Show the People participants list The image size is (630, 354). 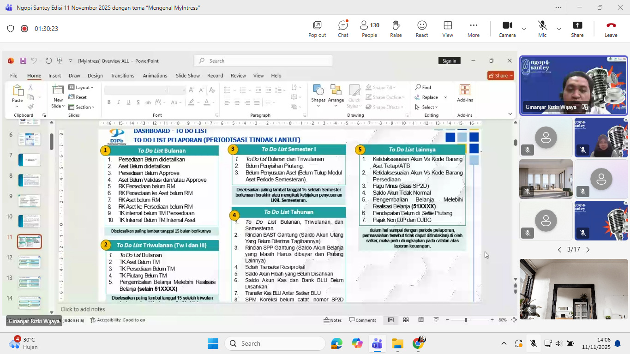369,29
